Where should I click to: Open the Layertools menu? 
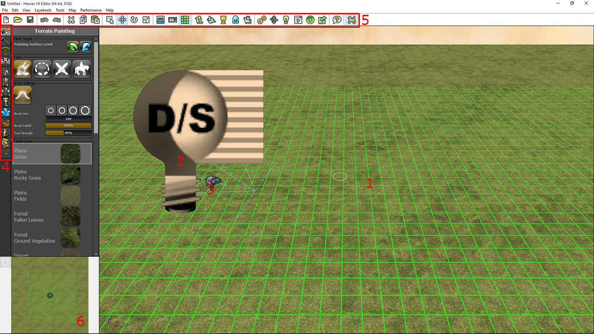43,10
